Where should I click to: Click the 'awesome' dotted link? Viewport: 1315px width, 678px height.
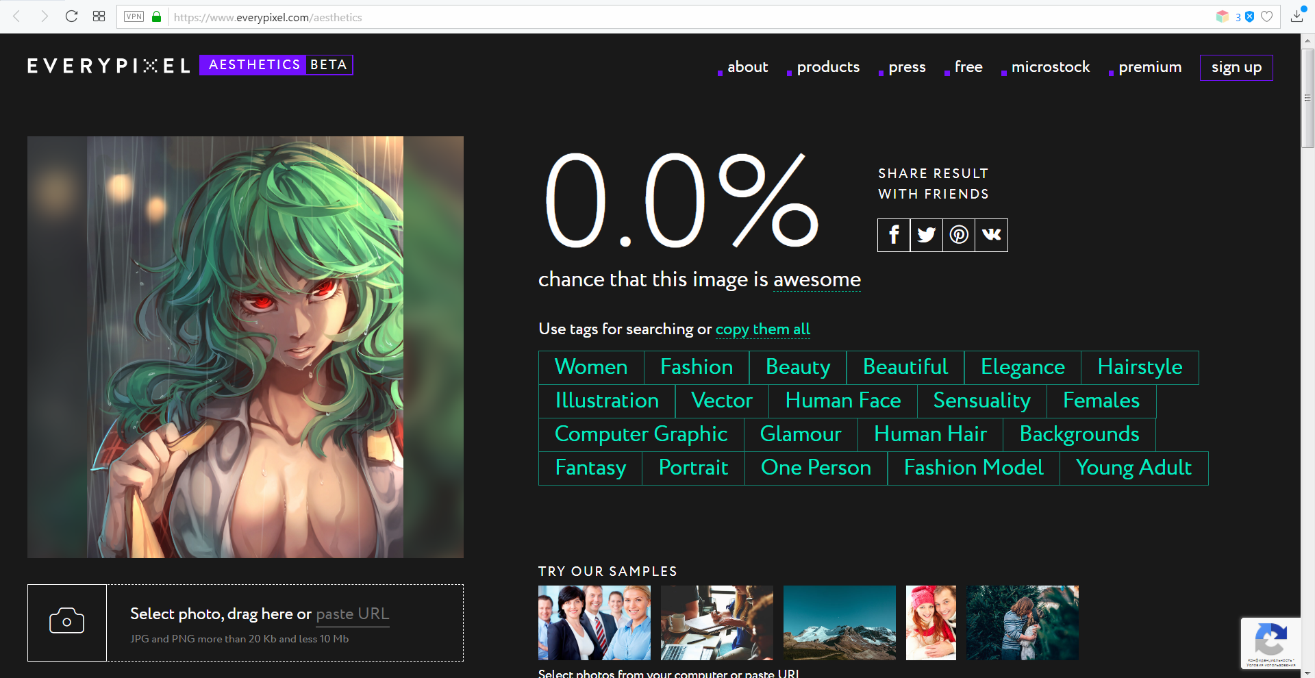[x=817, y=279]
